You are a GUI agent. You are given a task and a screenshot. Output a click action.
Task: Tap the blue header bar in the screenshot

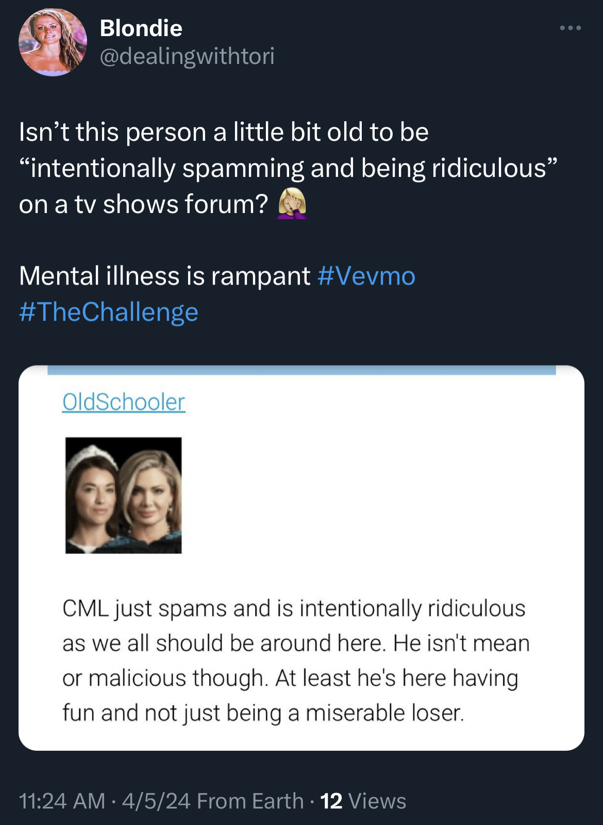tap(301, 370)
